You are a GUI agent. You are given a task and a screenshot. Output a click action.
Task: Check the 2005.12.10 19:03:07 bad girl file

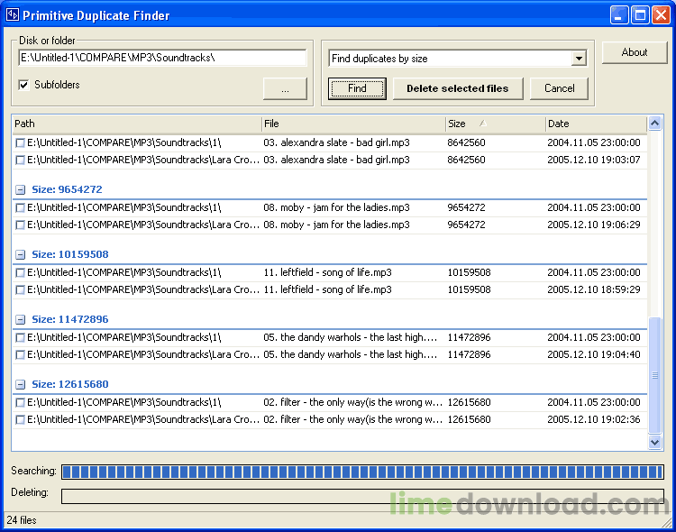(x=21, y=161)
